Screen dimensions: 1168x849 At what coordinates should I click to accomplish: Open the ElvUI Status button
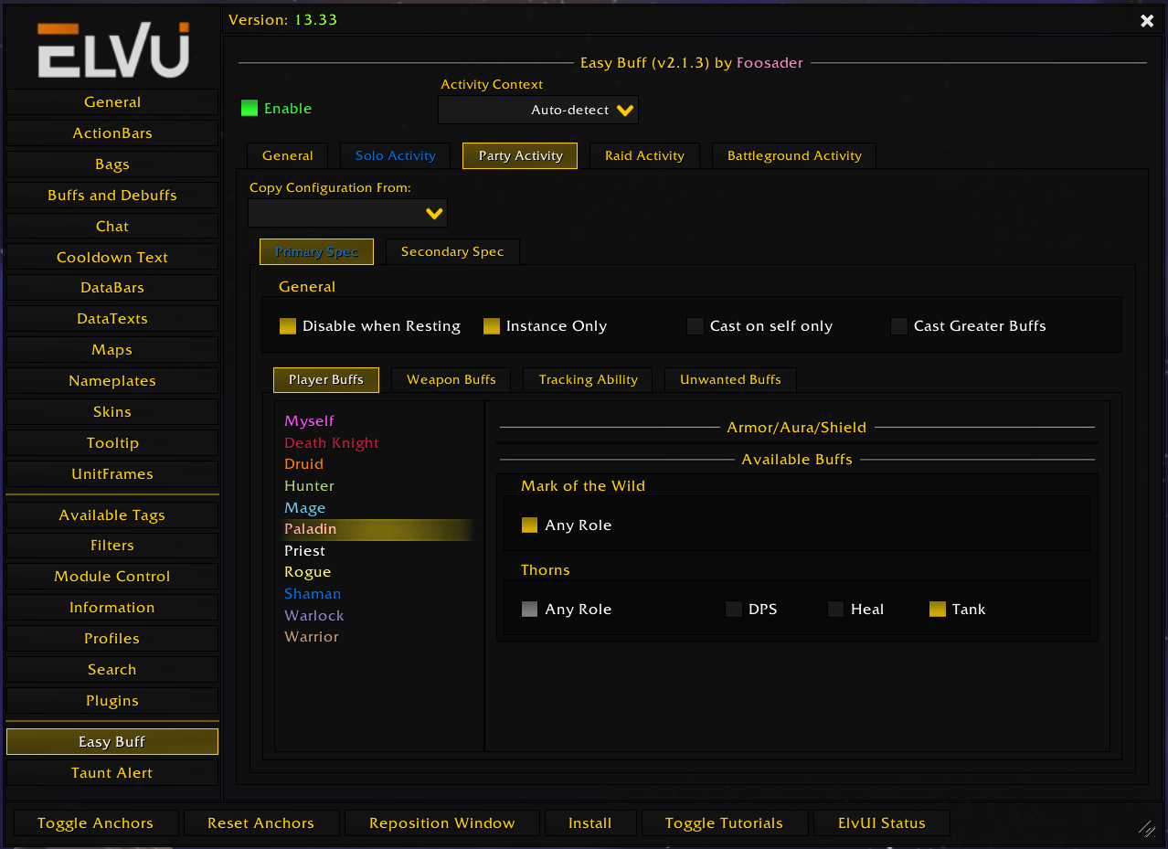pos(882,823)
